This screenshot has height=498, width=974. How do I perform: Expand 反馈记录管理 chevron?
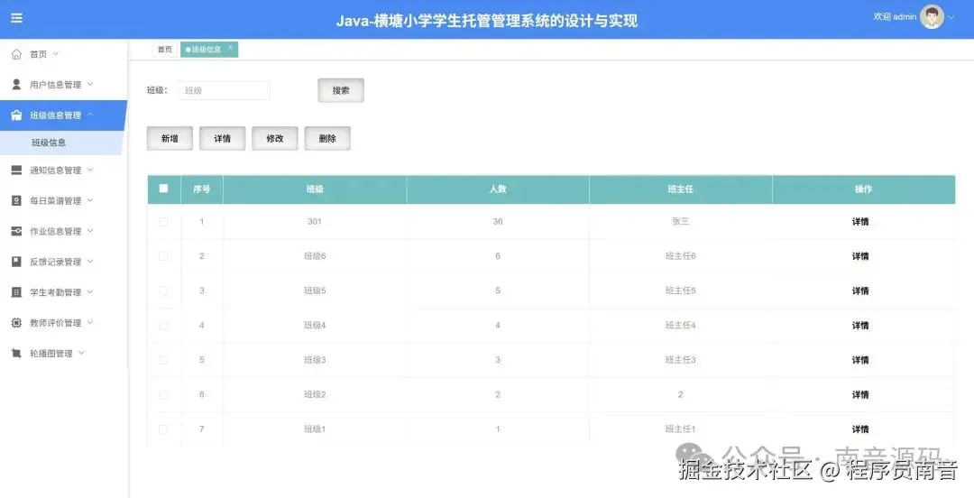pyautogui.click(x=90, y=261)
